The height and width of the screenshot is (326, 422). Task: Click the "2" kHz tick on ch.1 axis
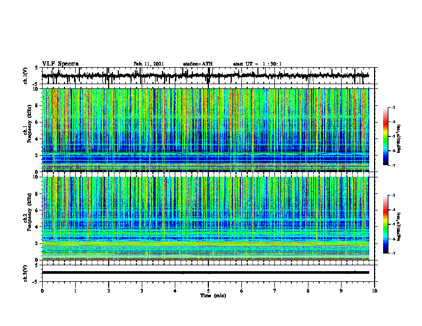click(37, 156)
